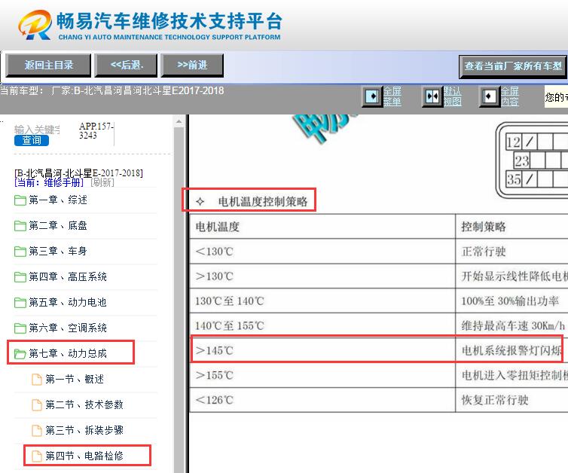Click the B-北汽昌河-北斗星E-2017-2018 title

pos(78,173)
